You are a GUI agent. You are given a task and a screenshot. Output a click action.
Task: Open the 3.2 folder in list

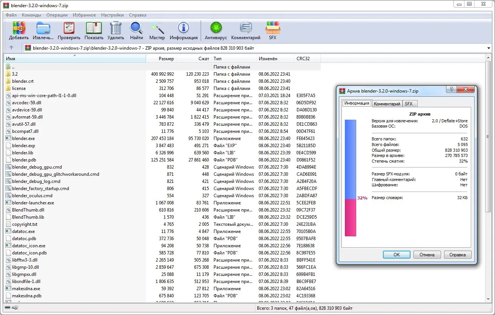coord(15,74)
